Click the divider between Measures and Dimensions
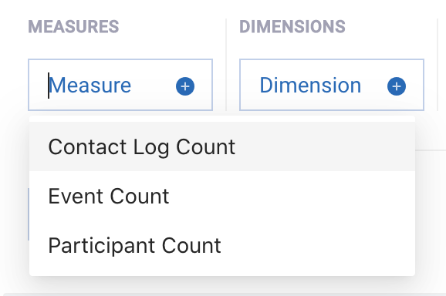Viewport: 446px width, 296px height. tap(226, 65)
